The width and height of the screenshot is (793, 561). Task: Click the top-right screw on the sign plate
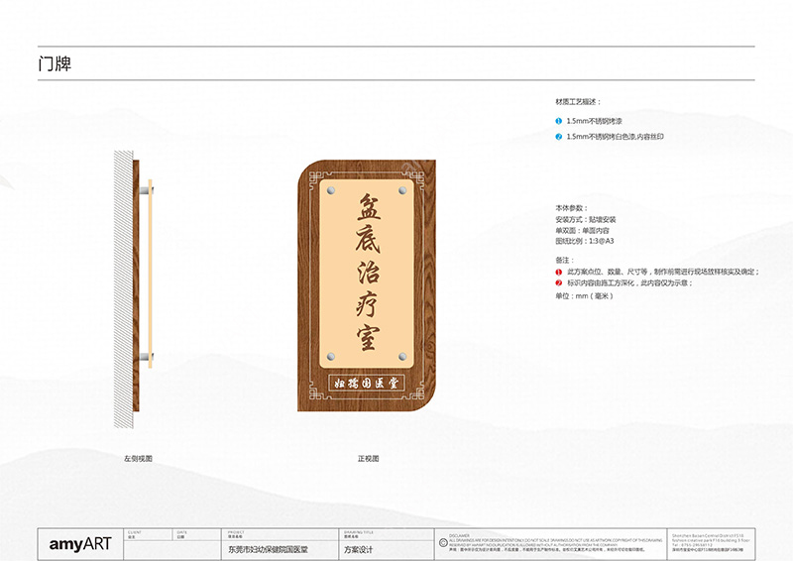[x=403, y=190]
